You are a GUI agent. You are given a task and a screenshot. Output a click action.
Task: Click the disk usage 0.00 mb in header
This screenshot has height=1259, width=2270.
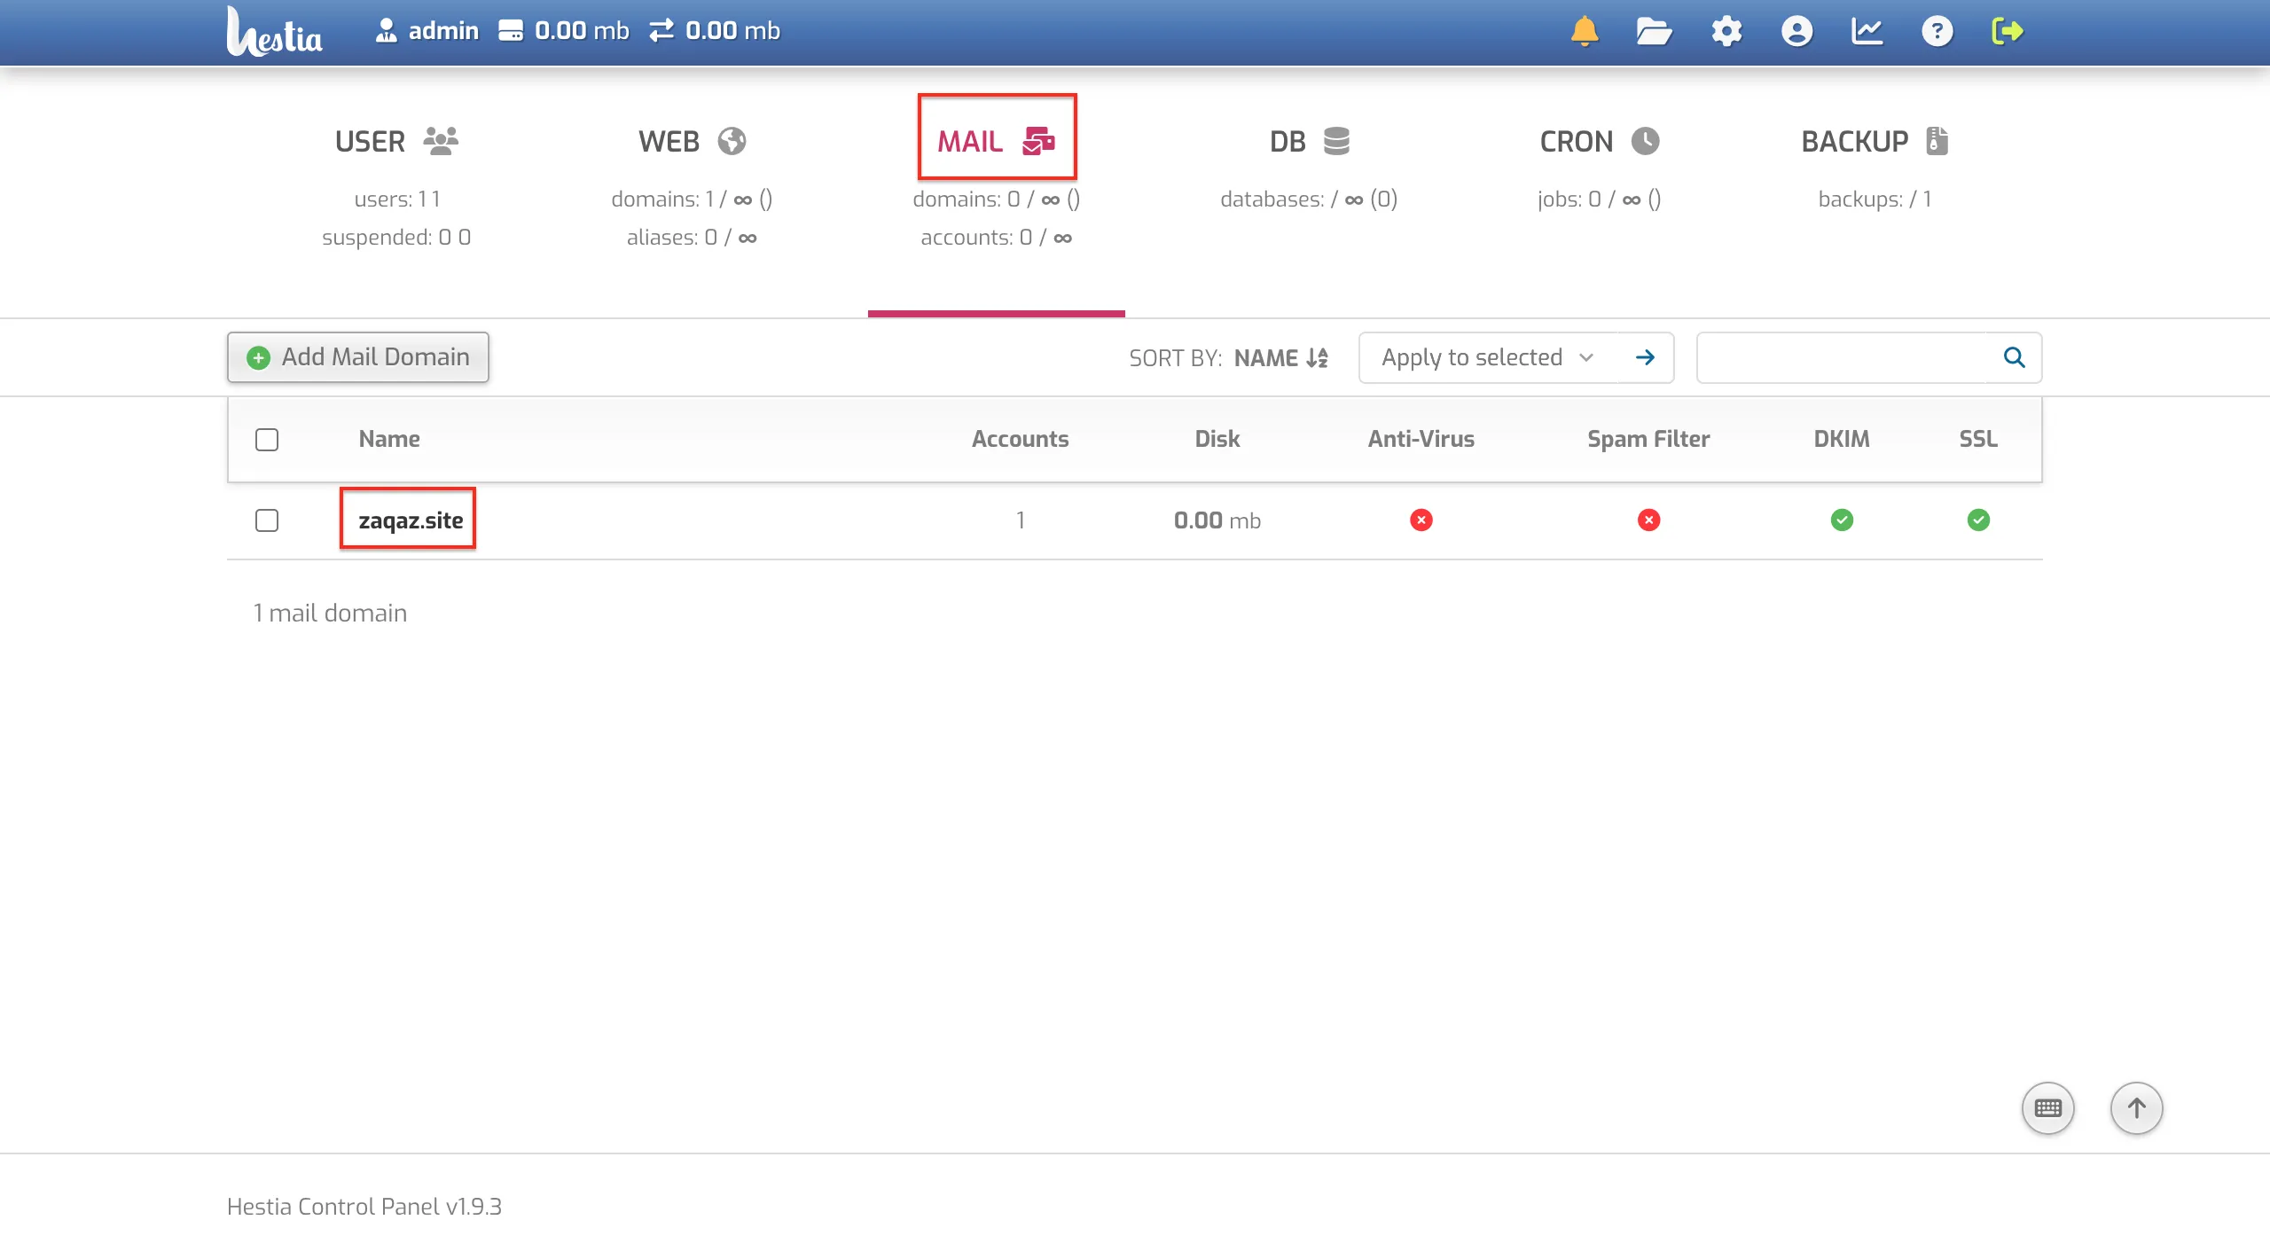coord(564,31)
